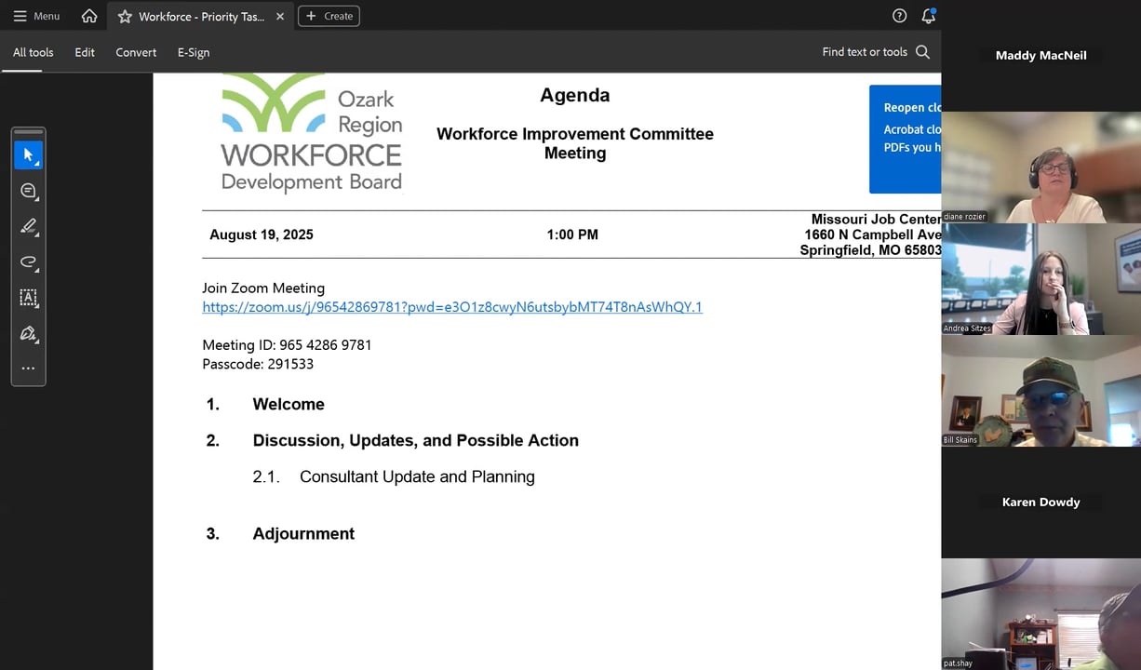
Task: Click the Find text or tools search field
Action: point(866,52)
